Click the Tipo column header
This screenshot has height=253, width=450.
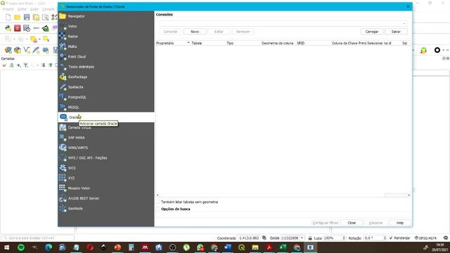click(x=243, y=43)
